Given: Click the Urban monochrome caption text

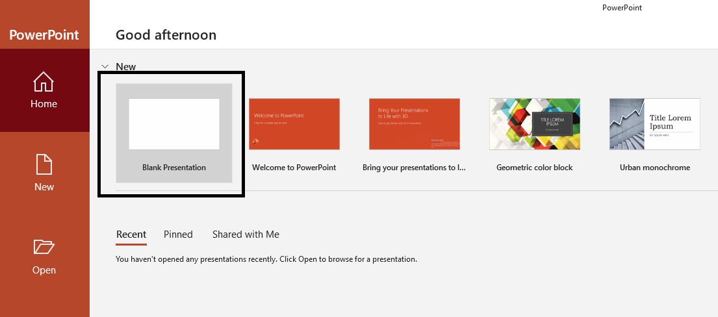Looking at the screenshot, I should coord(655,168).
